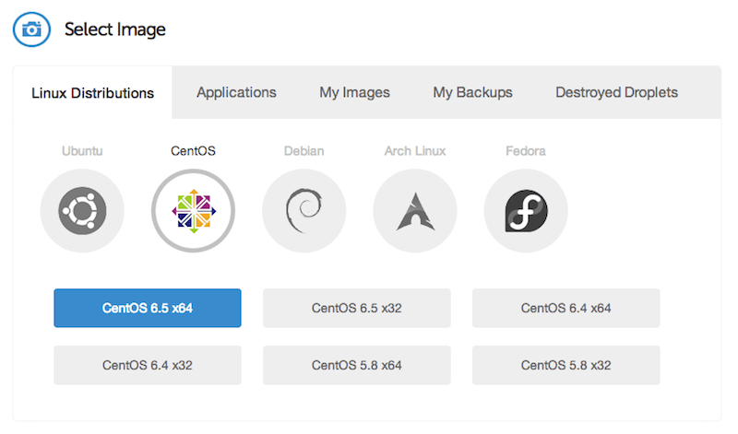Open the My Backups tab
Screen dimensions: 738x434
(472, 92)
